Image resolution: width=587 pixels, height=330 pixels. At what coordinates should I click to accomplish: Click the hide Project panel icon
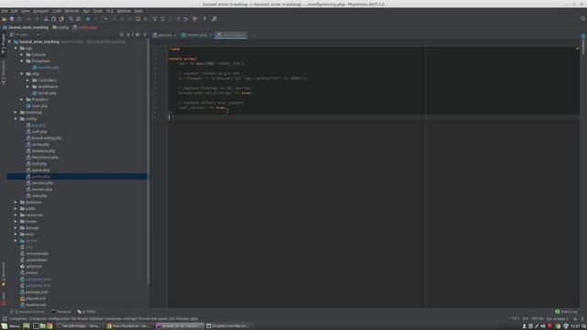(145, 35)
